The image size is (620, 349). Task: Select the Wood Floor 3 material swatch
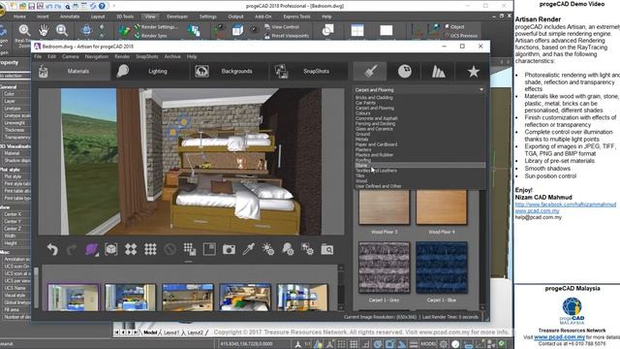[x=384, y=207]
